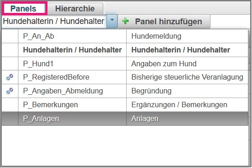This screenshot has height=168, width=252.
Task: Select the P_Hund1 panel row
Action: pos(125,64)
